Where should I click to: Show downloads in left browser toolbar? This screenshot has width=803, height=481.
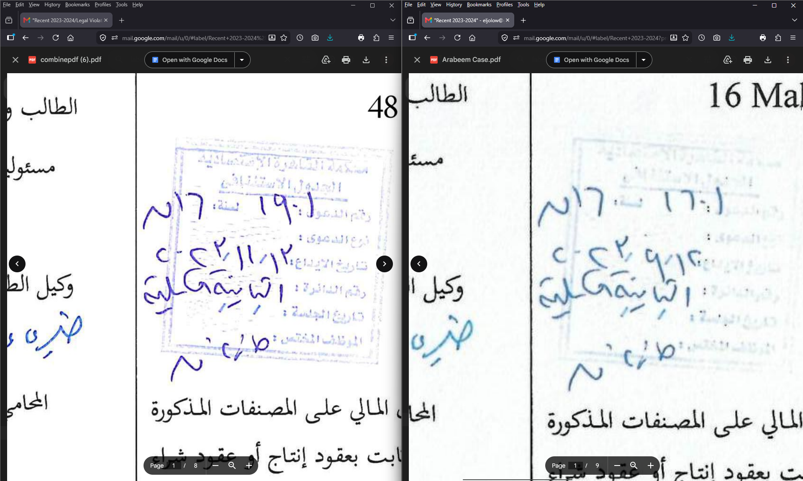pos(330,38)
